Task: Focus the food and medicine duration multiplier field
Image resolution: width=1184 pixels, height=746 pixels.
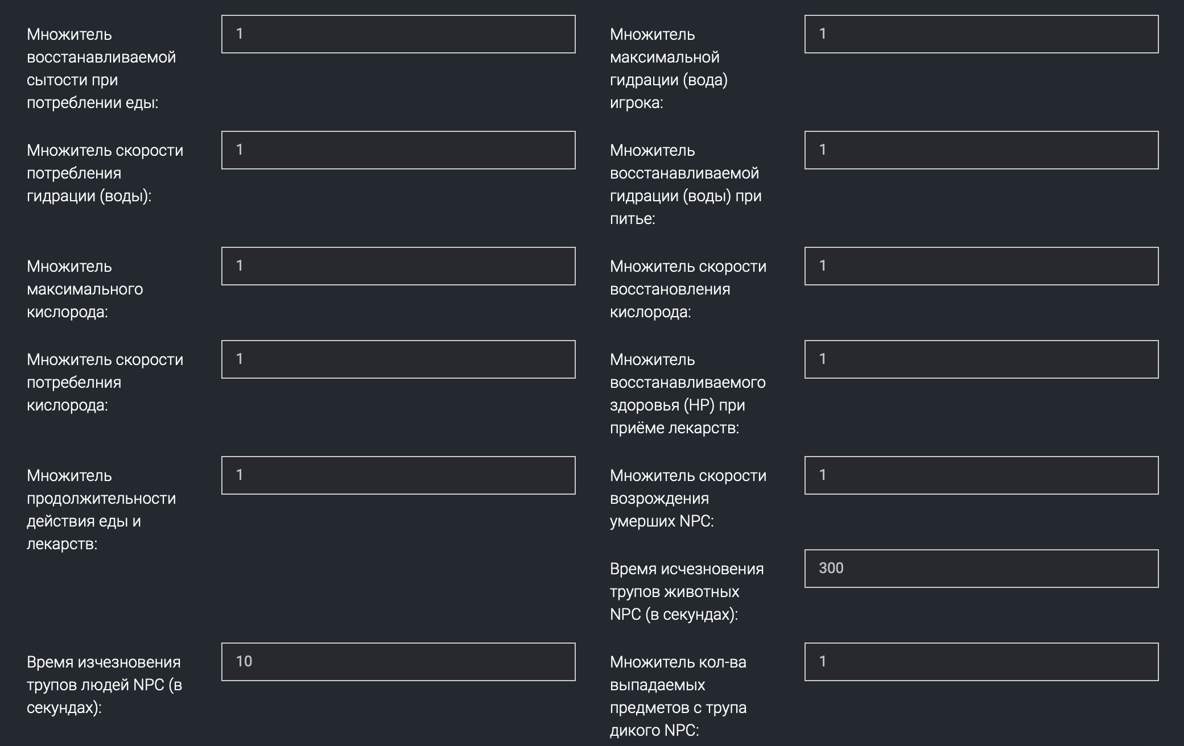Action: click(x=398, y=475)
